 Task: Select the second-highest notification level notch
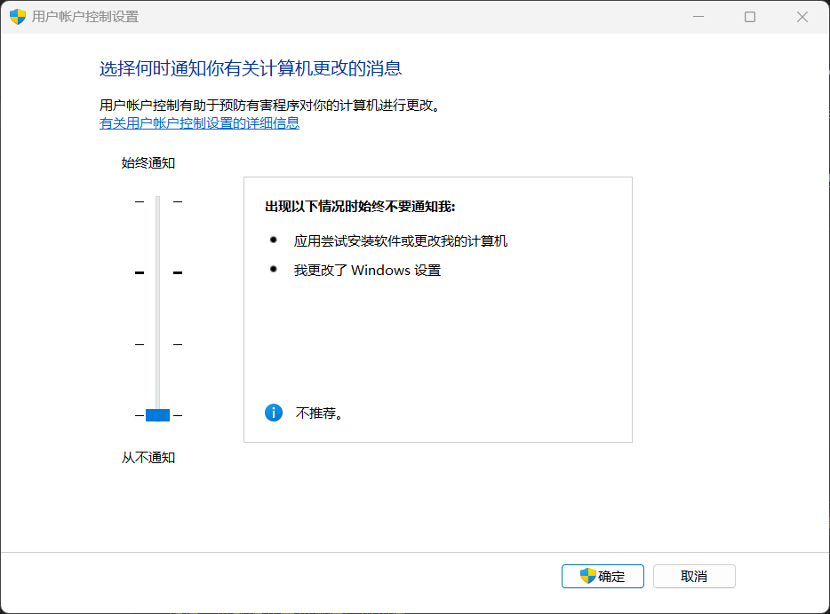pos(157,272)
